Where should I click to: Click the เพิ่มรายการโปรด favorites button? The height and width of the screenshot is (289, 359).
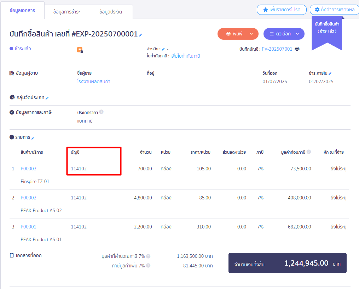pyautogui.click(x=281, y=10)
